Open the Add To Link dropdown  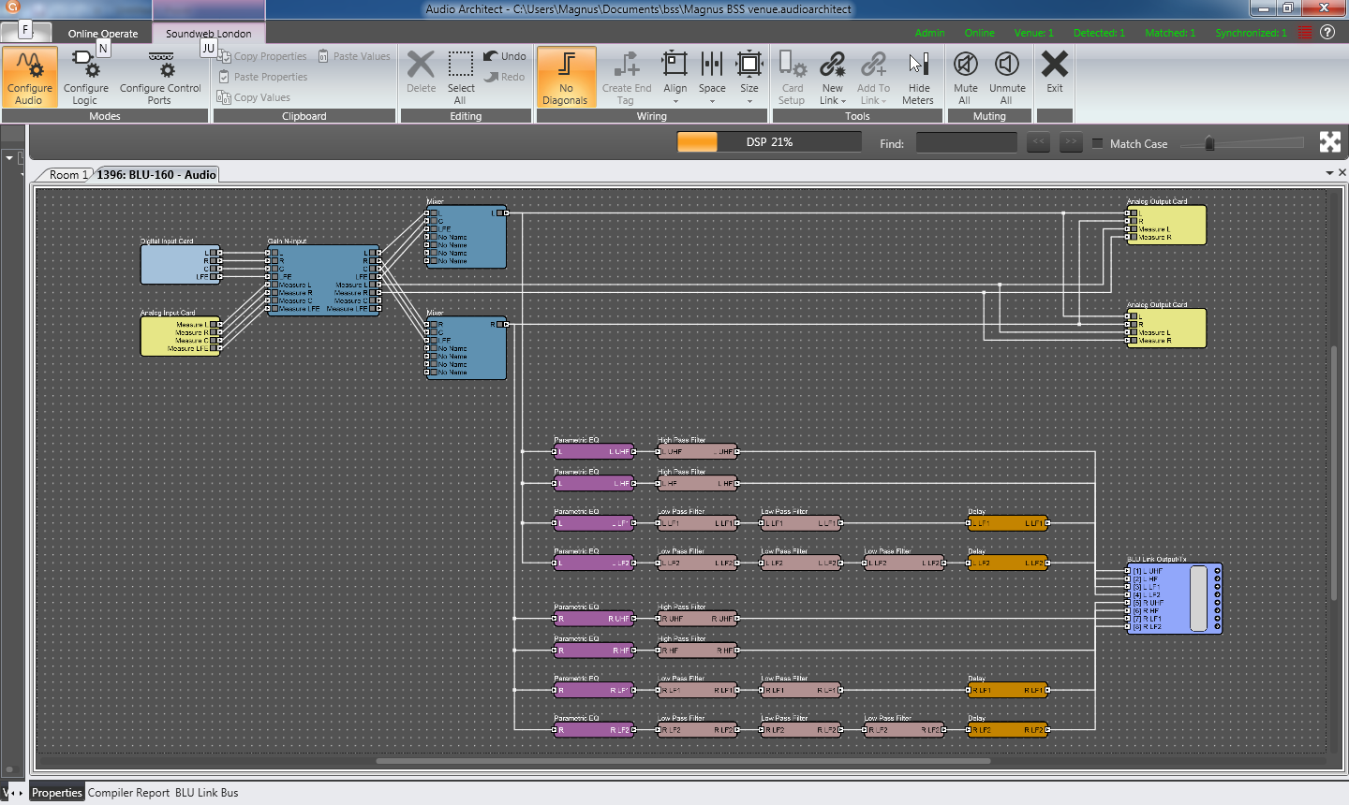pyautogui.click(x=873, y=78)
